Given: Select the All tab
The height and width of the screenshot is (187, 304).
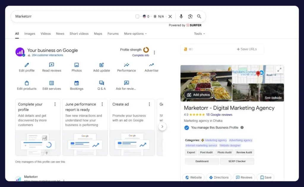Looking at the screenshot, I should click(17, 34).
